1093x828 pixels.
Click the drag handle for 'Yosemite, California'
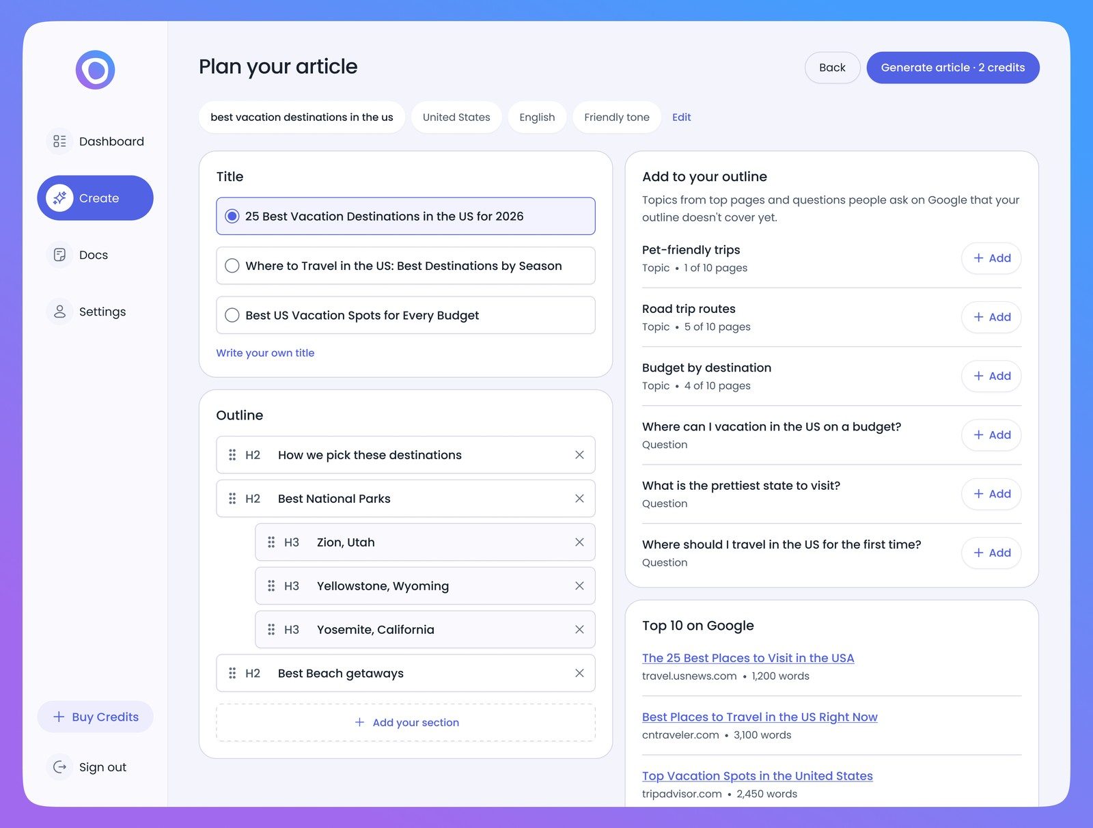[x=271, y=630]
